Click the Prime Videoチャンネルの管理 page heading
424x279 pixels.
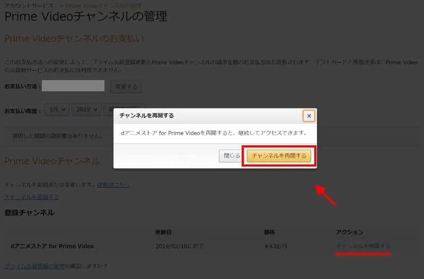(86, 16)
